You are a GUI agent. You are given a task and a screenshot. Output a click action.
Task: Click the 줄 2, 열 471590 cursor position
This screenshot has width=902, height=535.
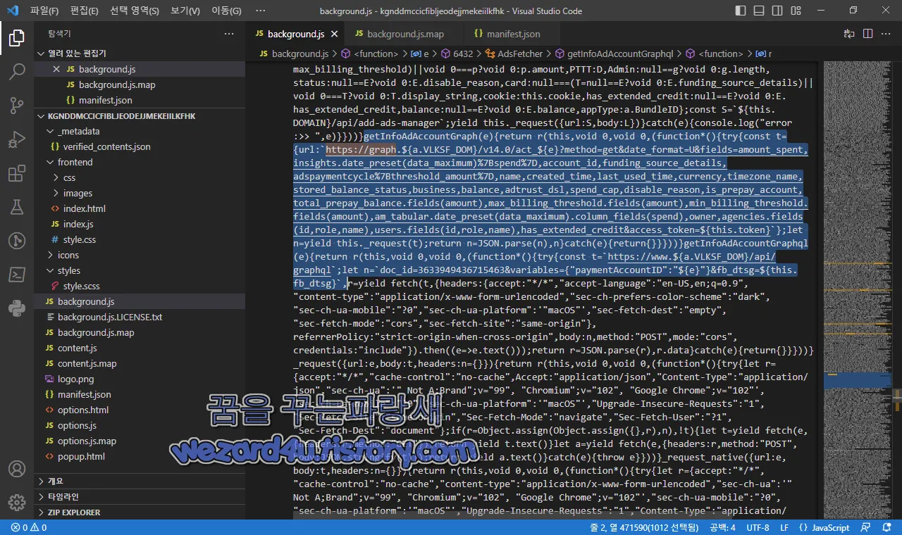(643, 527)
